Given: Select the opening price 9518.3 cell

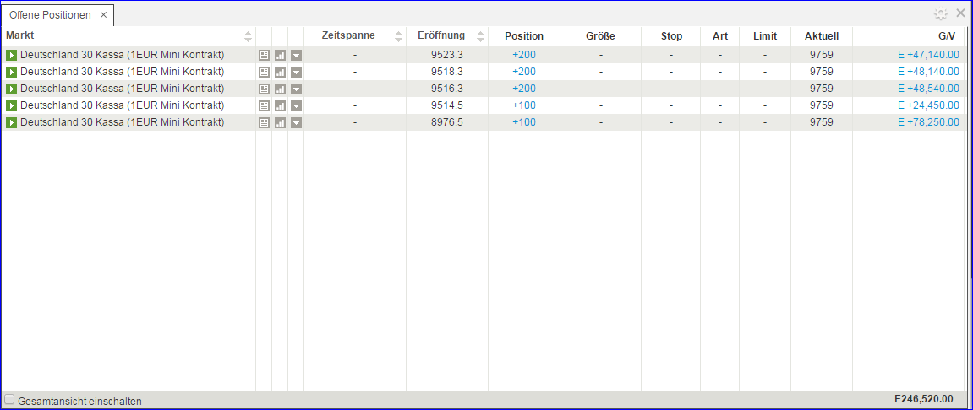Looking at the screenshot, I should (447, 71).
